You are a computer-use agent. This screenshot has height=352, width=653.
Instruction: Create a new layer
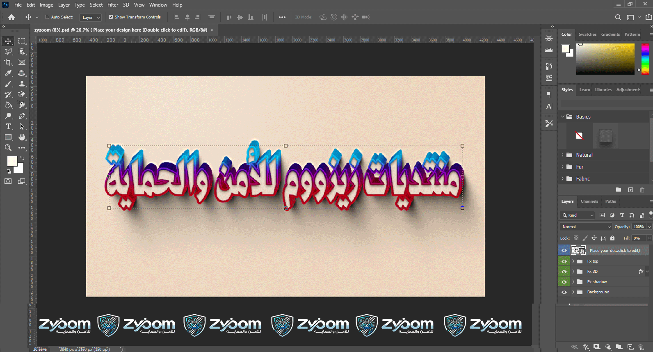tap(630, 347)
